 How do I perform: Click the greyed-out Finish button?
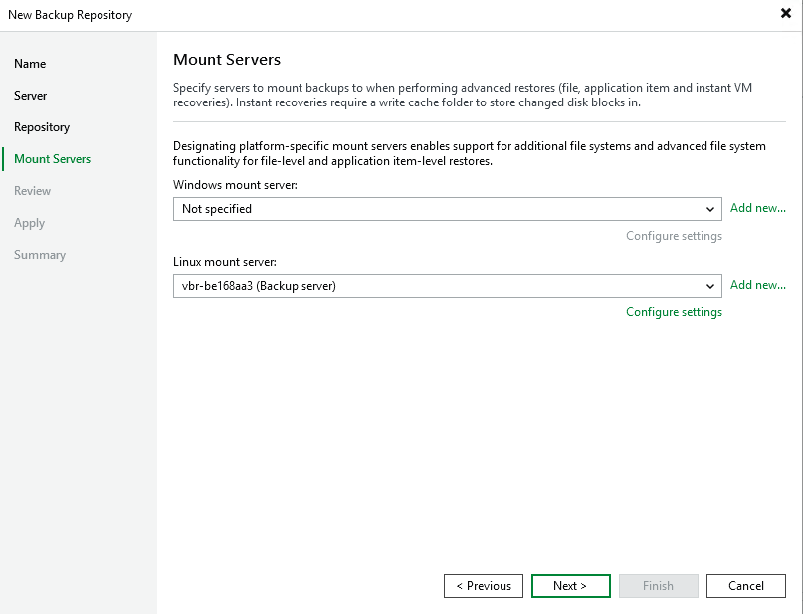658,586
